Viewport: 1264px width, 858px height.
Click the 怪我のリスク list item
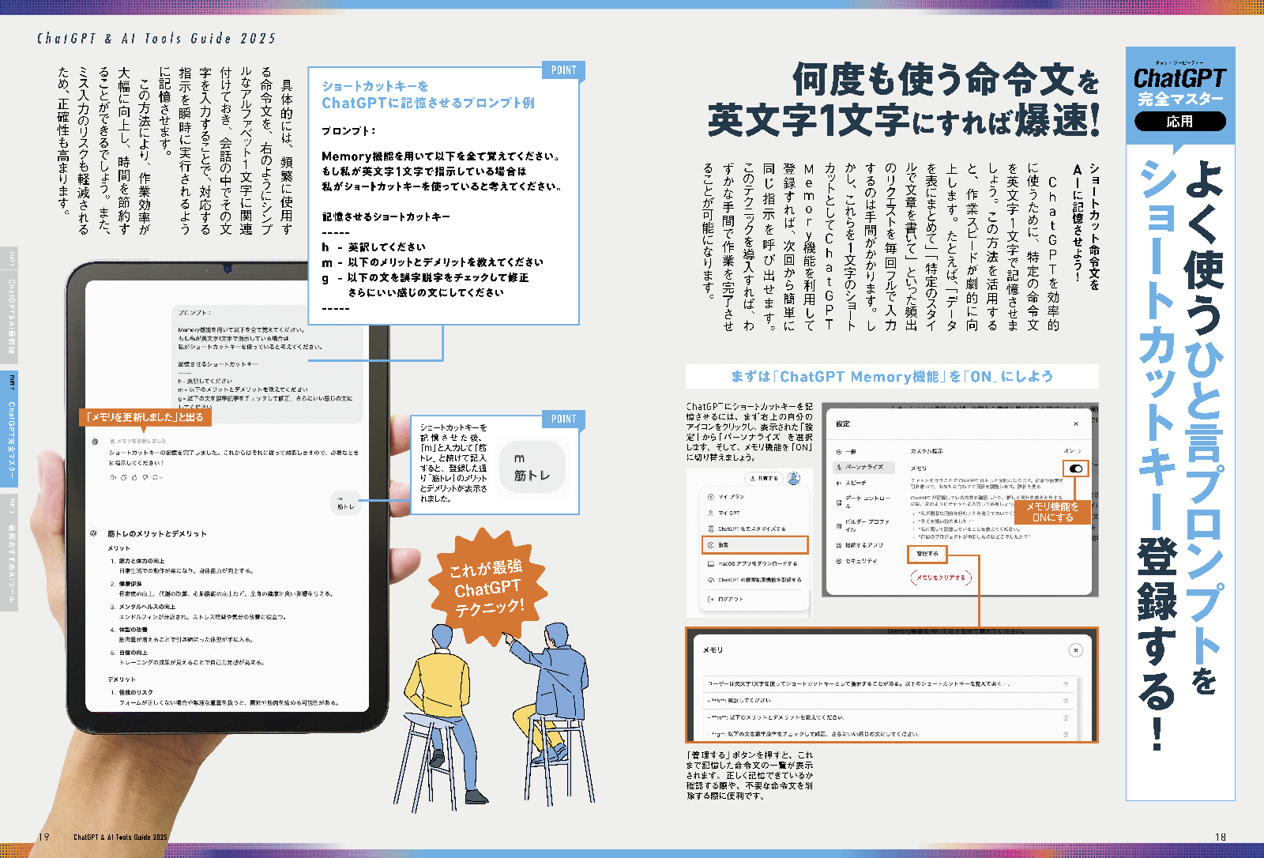(132, 692)
